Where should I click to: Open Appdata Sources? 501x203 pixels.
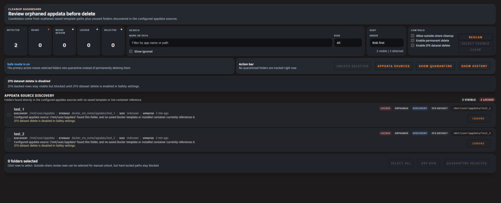tap(393, 66)
